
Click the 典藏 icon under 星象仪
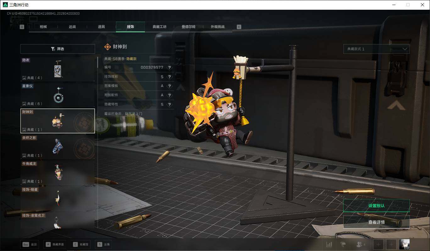coord(24,104)
